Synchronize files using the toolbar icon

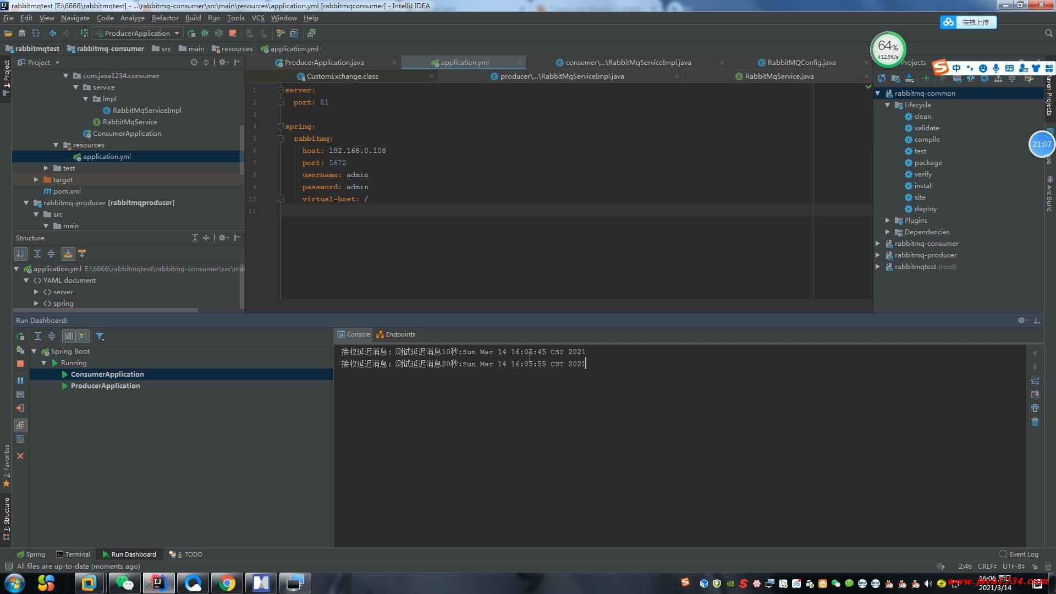pyautogui.click(x=36, y=34)
